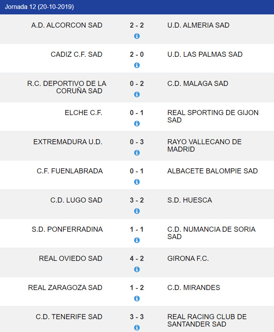This screenshot has height=332, width=274.
Task: Select the A.D. Alcorcon SAD team name
Action: click(x=67, y=25)
